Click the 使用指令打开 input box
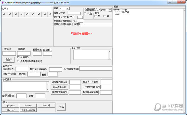 (80, 17)
